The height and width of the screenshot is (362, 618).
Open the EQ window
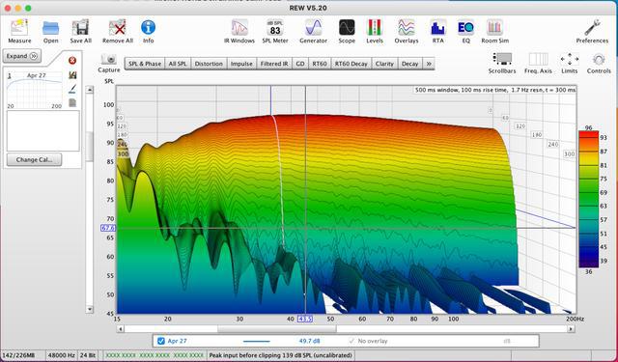[465, 31]
